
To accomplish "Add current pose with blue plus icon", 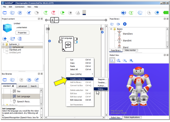I will click(x=125, y=24).
